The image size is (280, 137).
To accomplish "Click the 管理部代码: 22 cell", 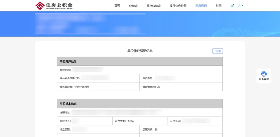I will [181, 87].
